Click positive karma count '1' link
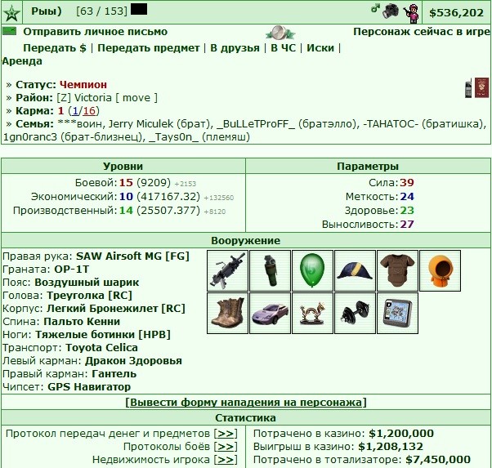This screenshot has height=468, width=492. pyautogui.click(x=75, y=111)
